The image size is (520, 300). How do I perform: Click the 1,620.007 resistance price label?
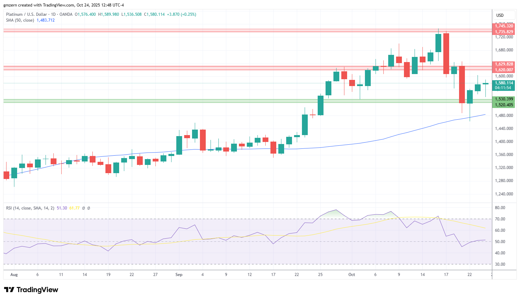504,70
